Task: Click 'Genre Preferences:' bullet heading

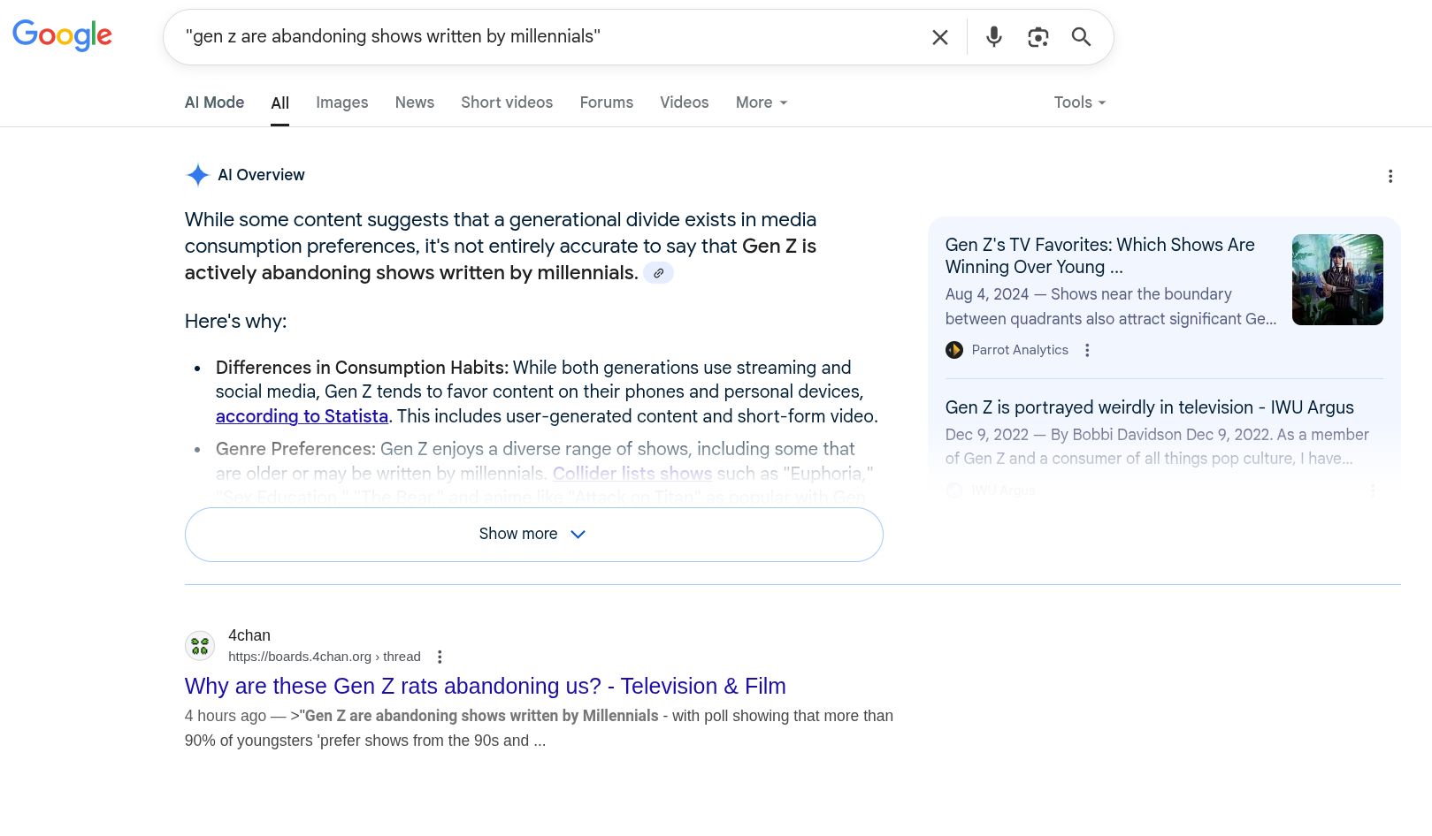Action: tap(295, 449)
